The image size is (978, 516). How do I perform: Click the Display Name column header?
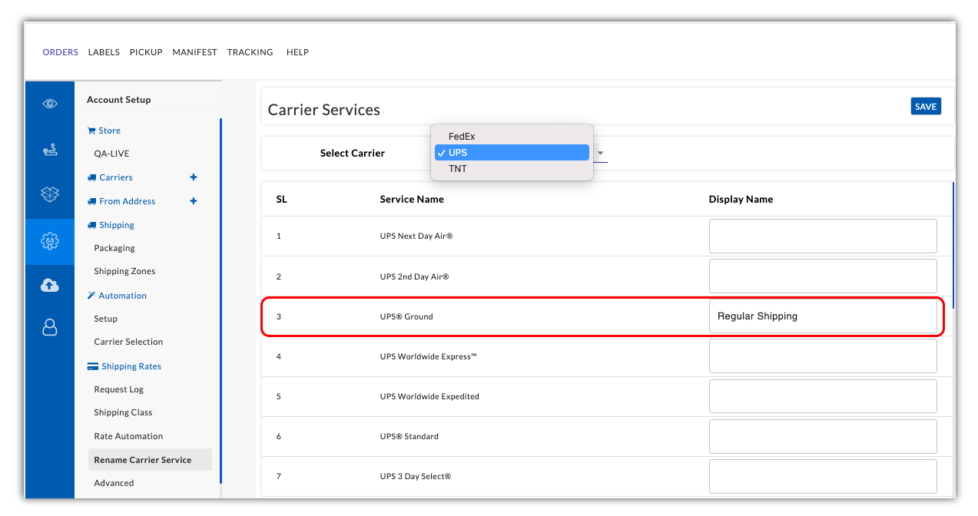pyautogui.click(x=741, y=199)
